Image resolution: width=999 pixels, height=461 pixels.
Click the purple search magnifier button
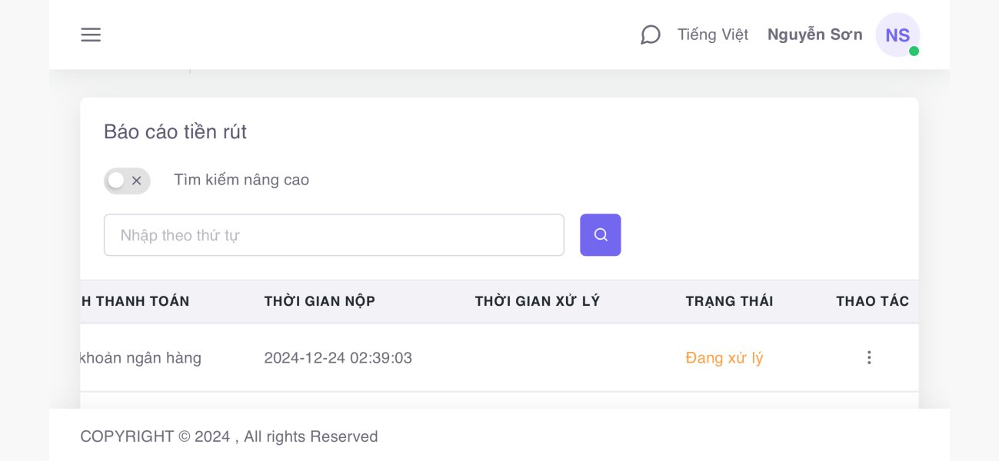(x=600, y=235)
